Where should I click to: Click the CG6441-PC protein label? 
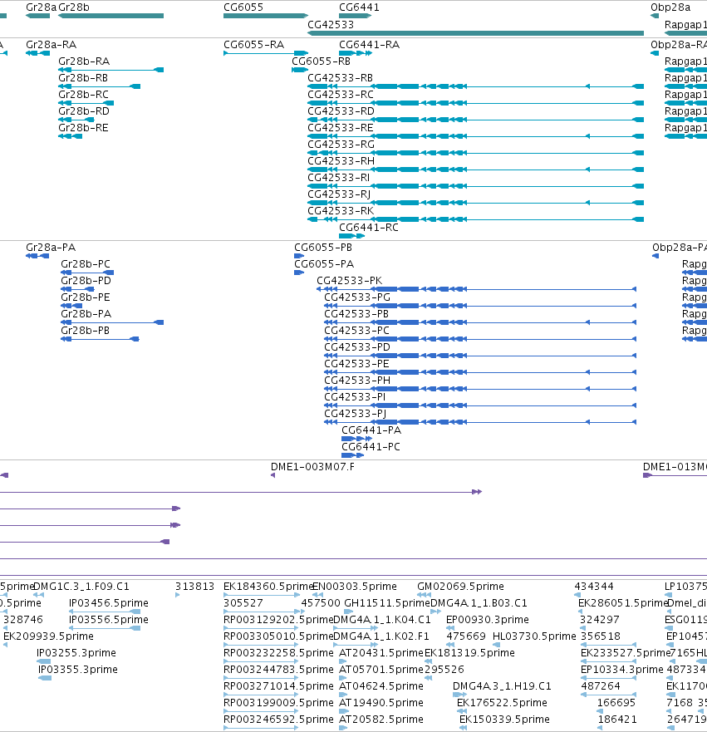point(371,447)
